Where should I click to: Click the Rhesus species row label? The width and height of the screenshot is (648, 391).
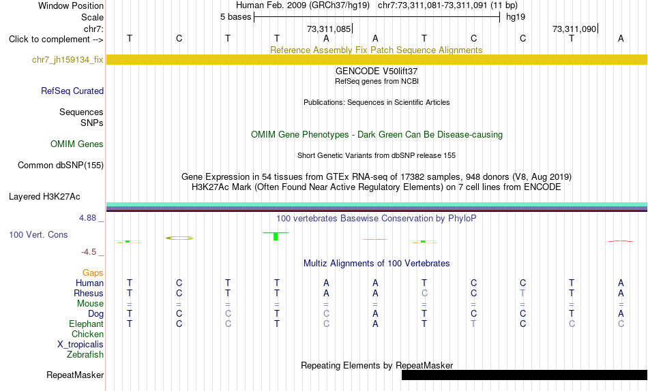89,294
